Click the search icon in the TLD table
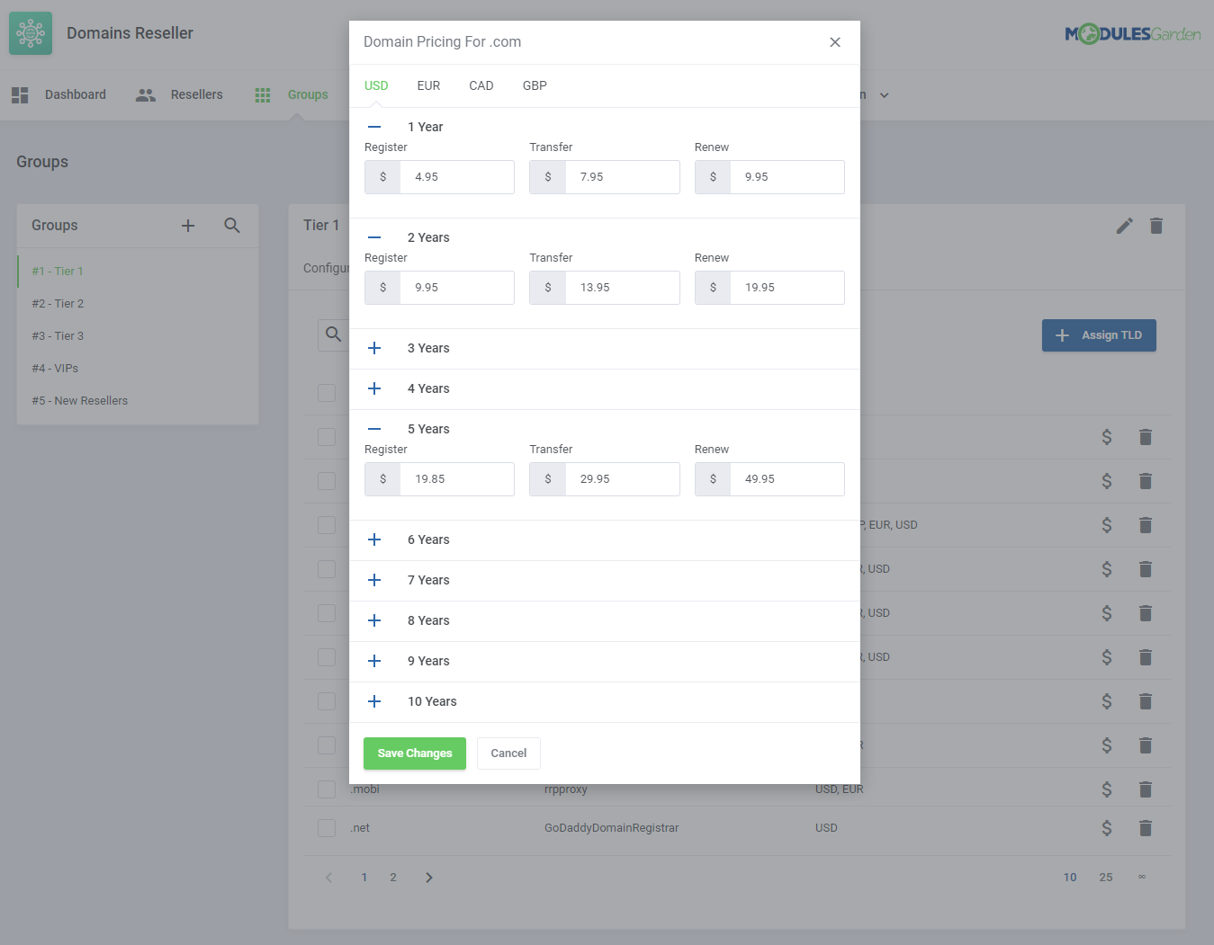This screenshot has height=945, width=1214. [x=334, y=334]
